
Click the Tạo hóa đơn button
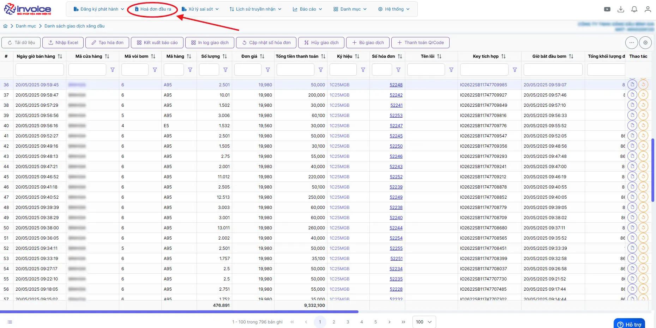click(107, 43)
